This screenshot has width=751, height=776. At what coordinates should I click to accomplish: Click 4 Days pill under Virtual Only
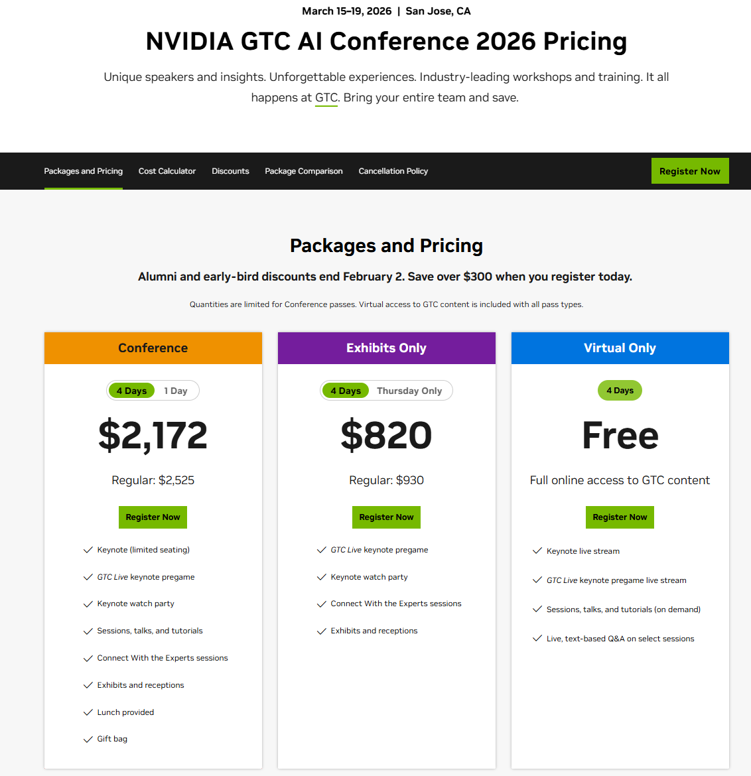pyautogui.click(x=620, y=391)
